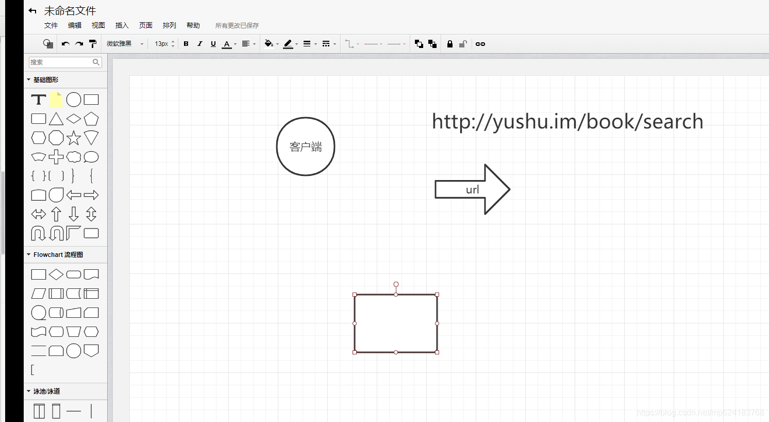769x422 pixels.
Task: Open the line end arrow dropdown
Action: (396, 44)
